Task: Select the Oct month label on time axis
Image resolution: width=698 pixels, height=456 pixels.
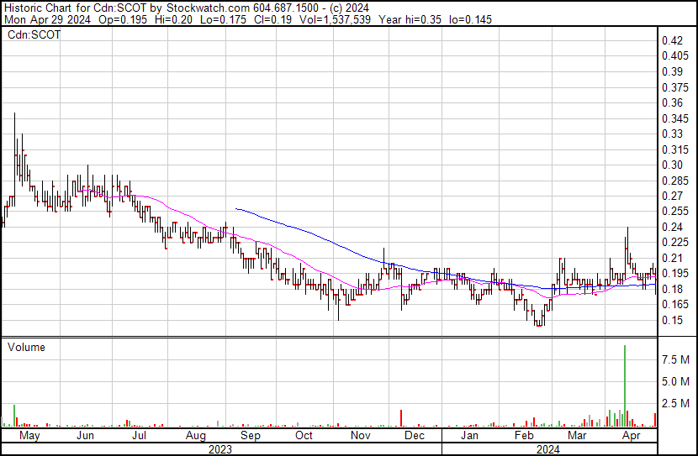Action: (304, 436)
